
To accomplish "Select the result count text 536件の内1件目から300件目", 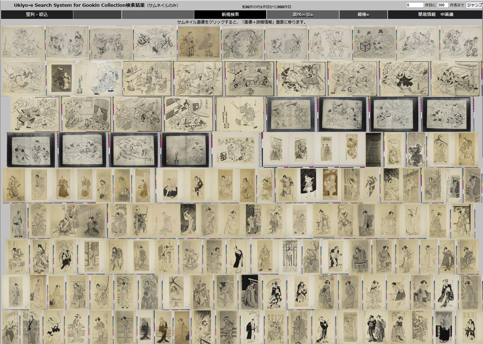I will [x=267, y=7].
